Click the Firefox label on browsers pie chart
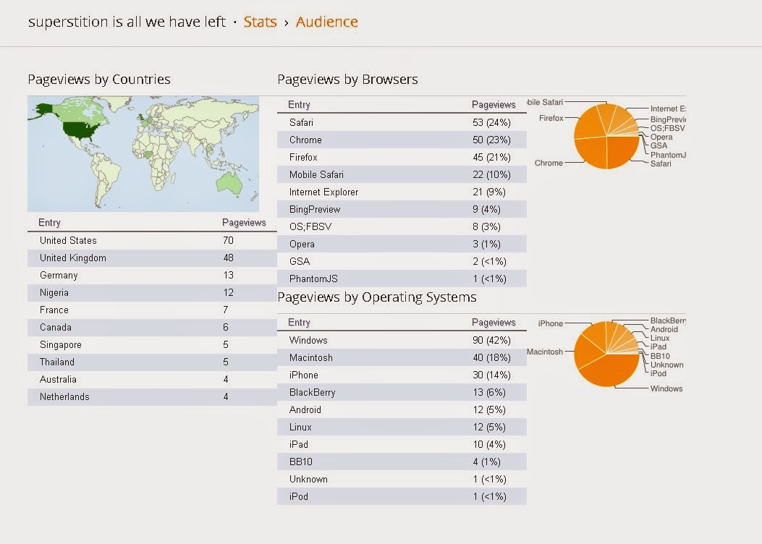 click(x=551, y=118)
